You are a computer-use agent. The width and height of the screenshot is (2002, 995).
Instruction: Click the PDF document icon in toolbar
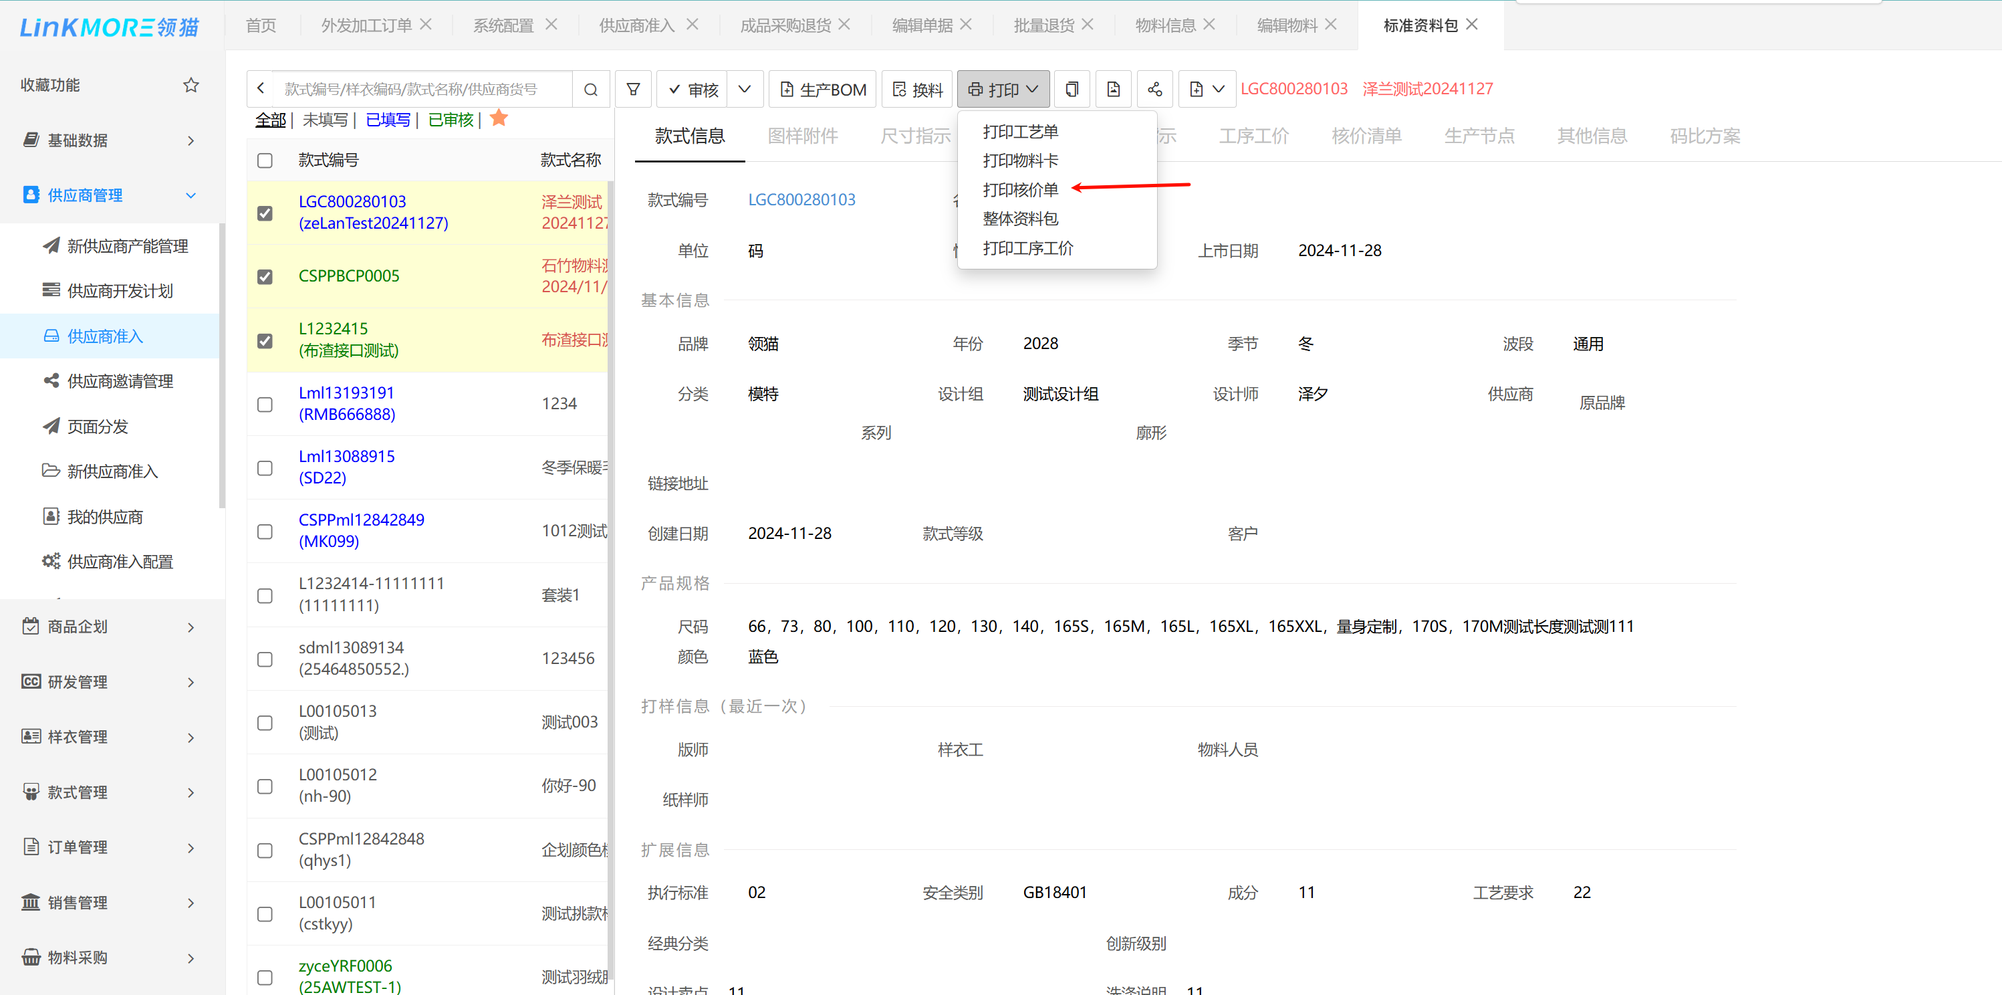click(x=1113, y=90)
